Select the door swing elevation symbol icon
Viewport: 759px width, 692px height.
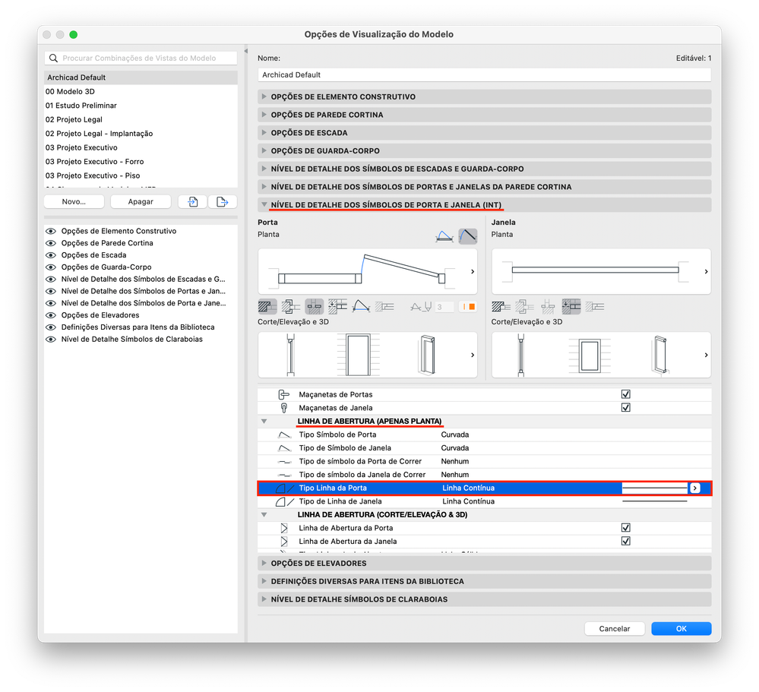[x=444, y=236]
